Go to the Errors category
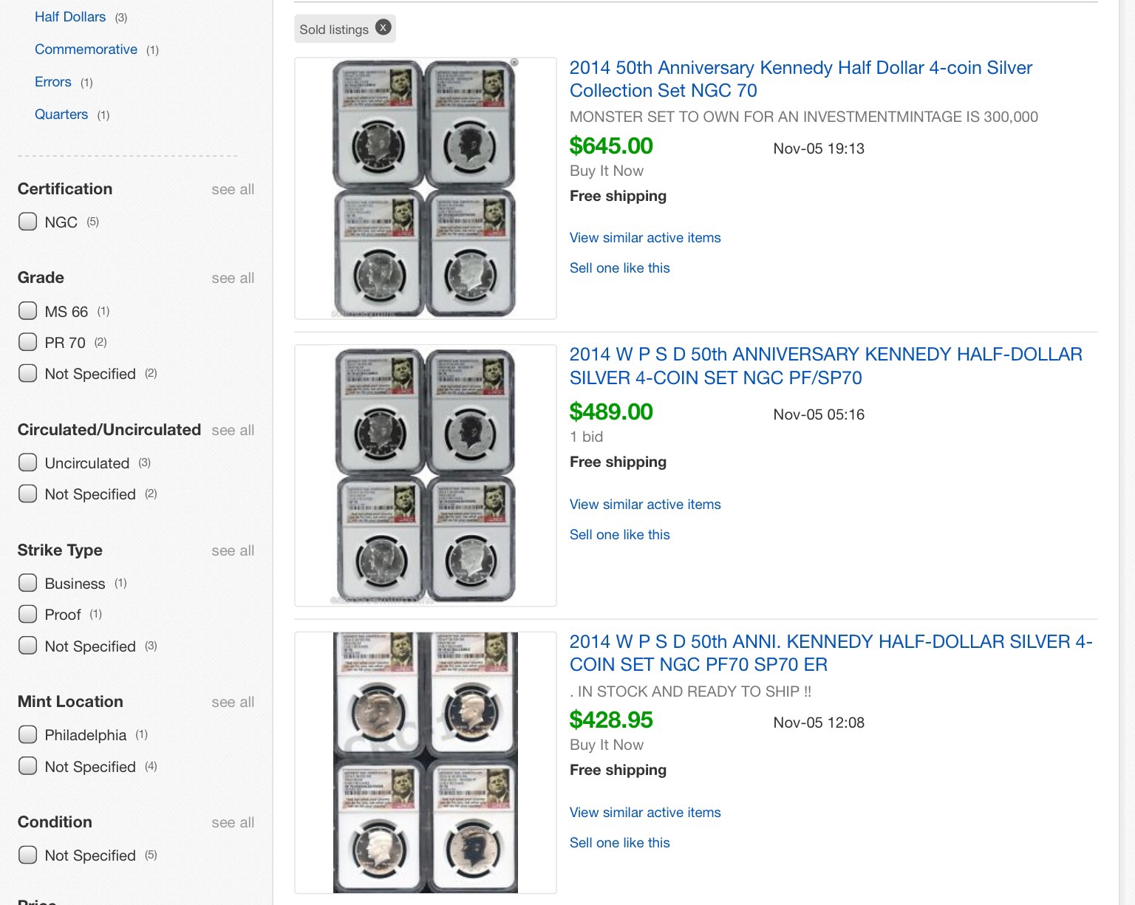 (x=53, y=81)
